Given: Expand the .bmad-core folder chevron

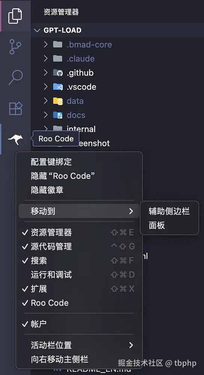Looking at the screenshot, I should (46, 44).
